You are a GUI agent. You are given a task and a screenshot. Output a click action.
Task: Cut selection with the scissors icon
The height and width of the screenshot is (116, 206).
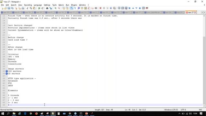[x=27, y=8]
